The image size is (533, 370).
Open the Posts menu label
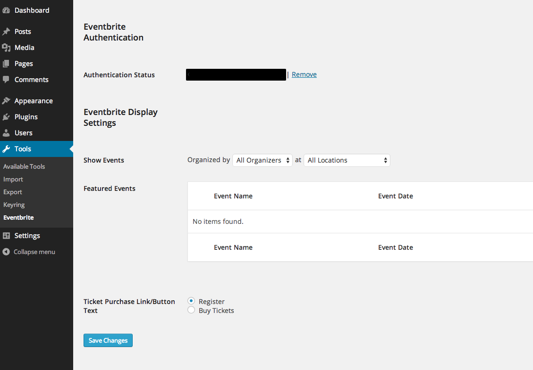click(23, 32)
